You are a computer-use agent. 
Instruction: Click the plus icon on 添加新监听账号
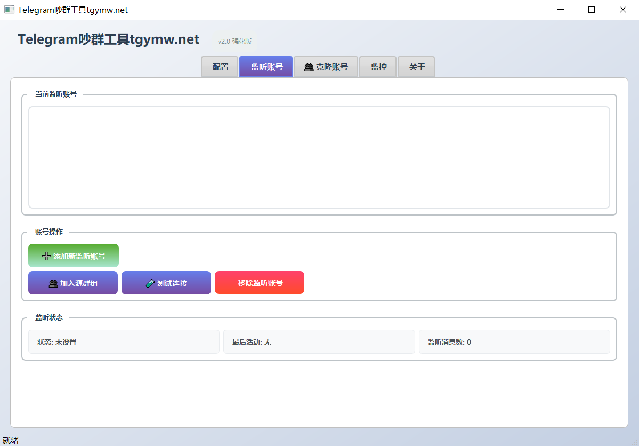[46, 256]
